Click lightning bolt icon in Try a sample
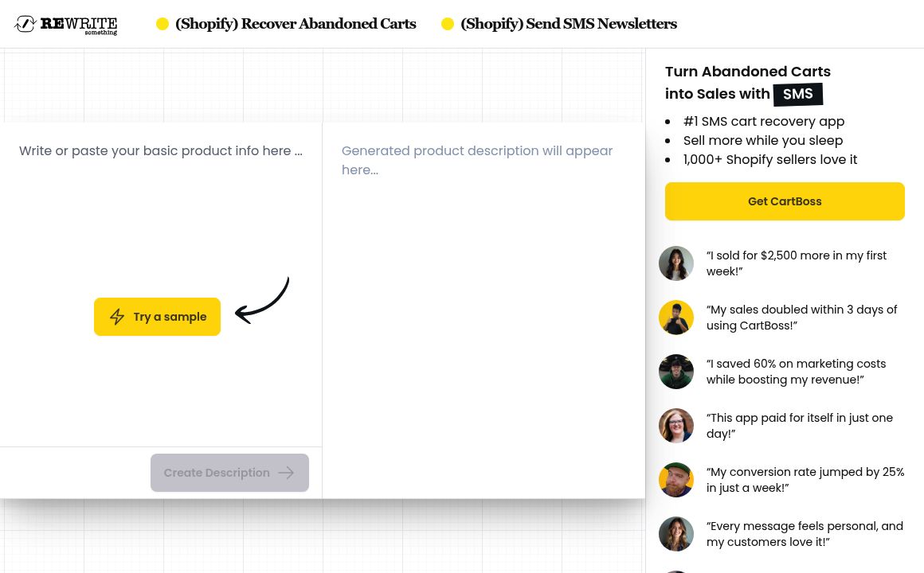The height and width of the screenshot is (573, 924). [x=117, y=317]
